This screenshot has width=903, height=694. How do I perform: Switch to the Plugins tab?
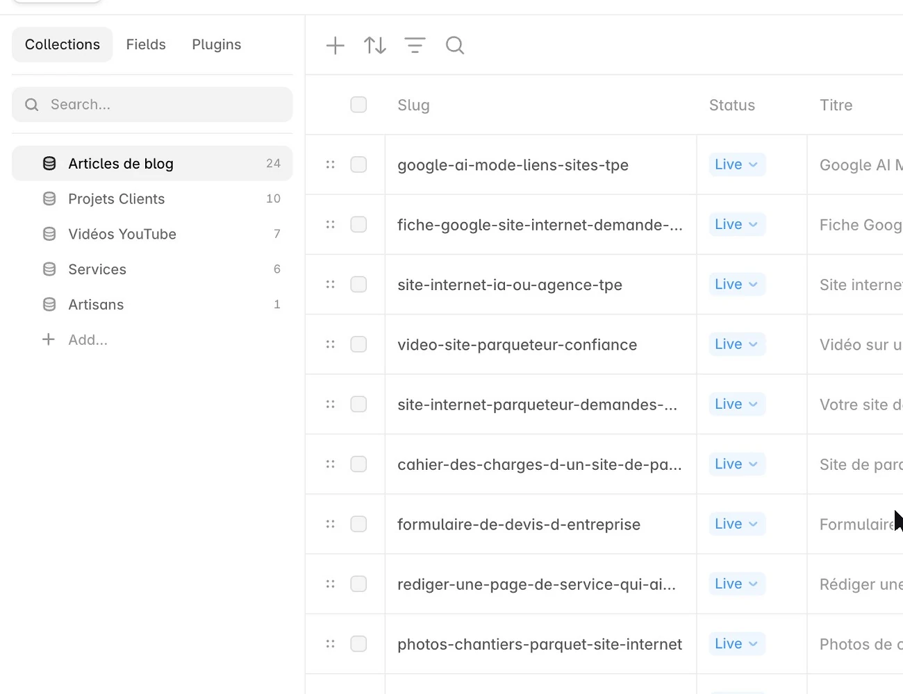217,44
